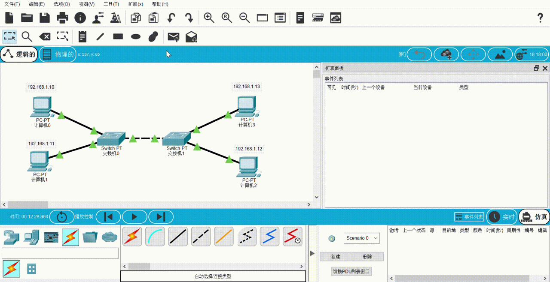
Task: Click the New scenario button
Action: [x=336, y=257]
